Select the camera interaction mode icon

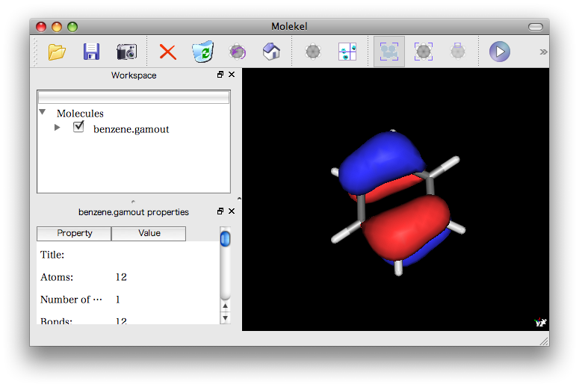(x=389, y=52)
